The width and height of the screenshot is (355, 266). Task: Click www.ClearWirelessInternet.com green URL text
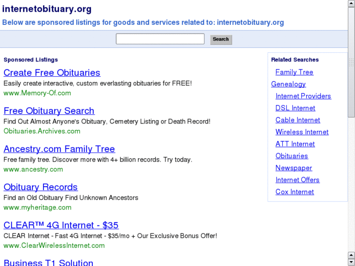[x=54, y=246]
